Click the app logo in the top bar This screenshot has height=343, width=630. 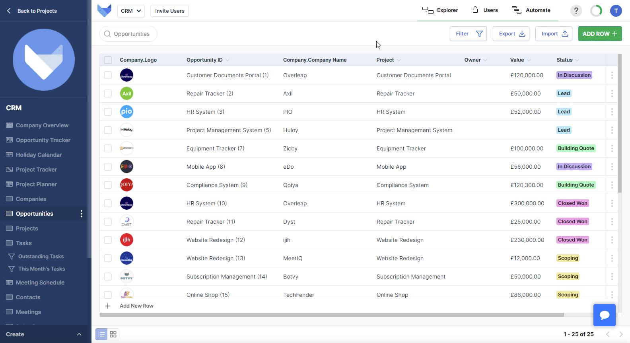coord(105,11)
